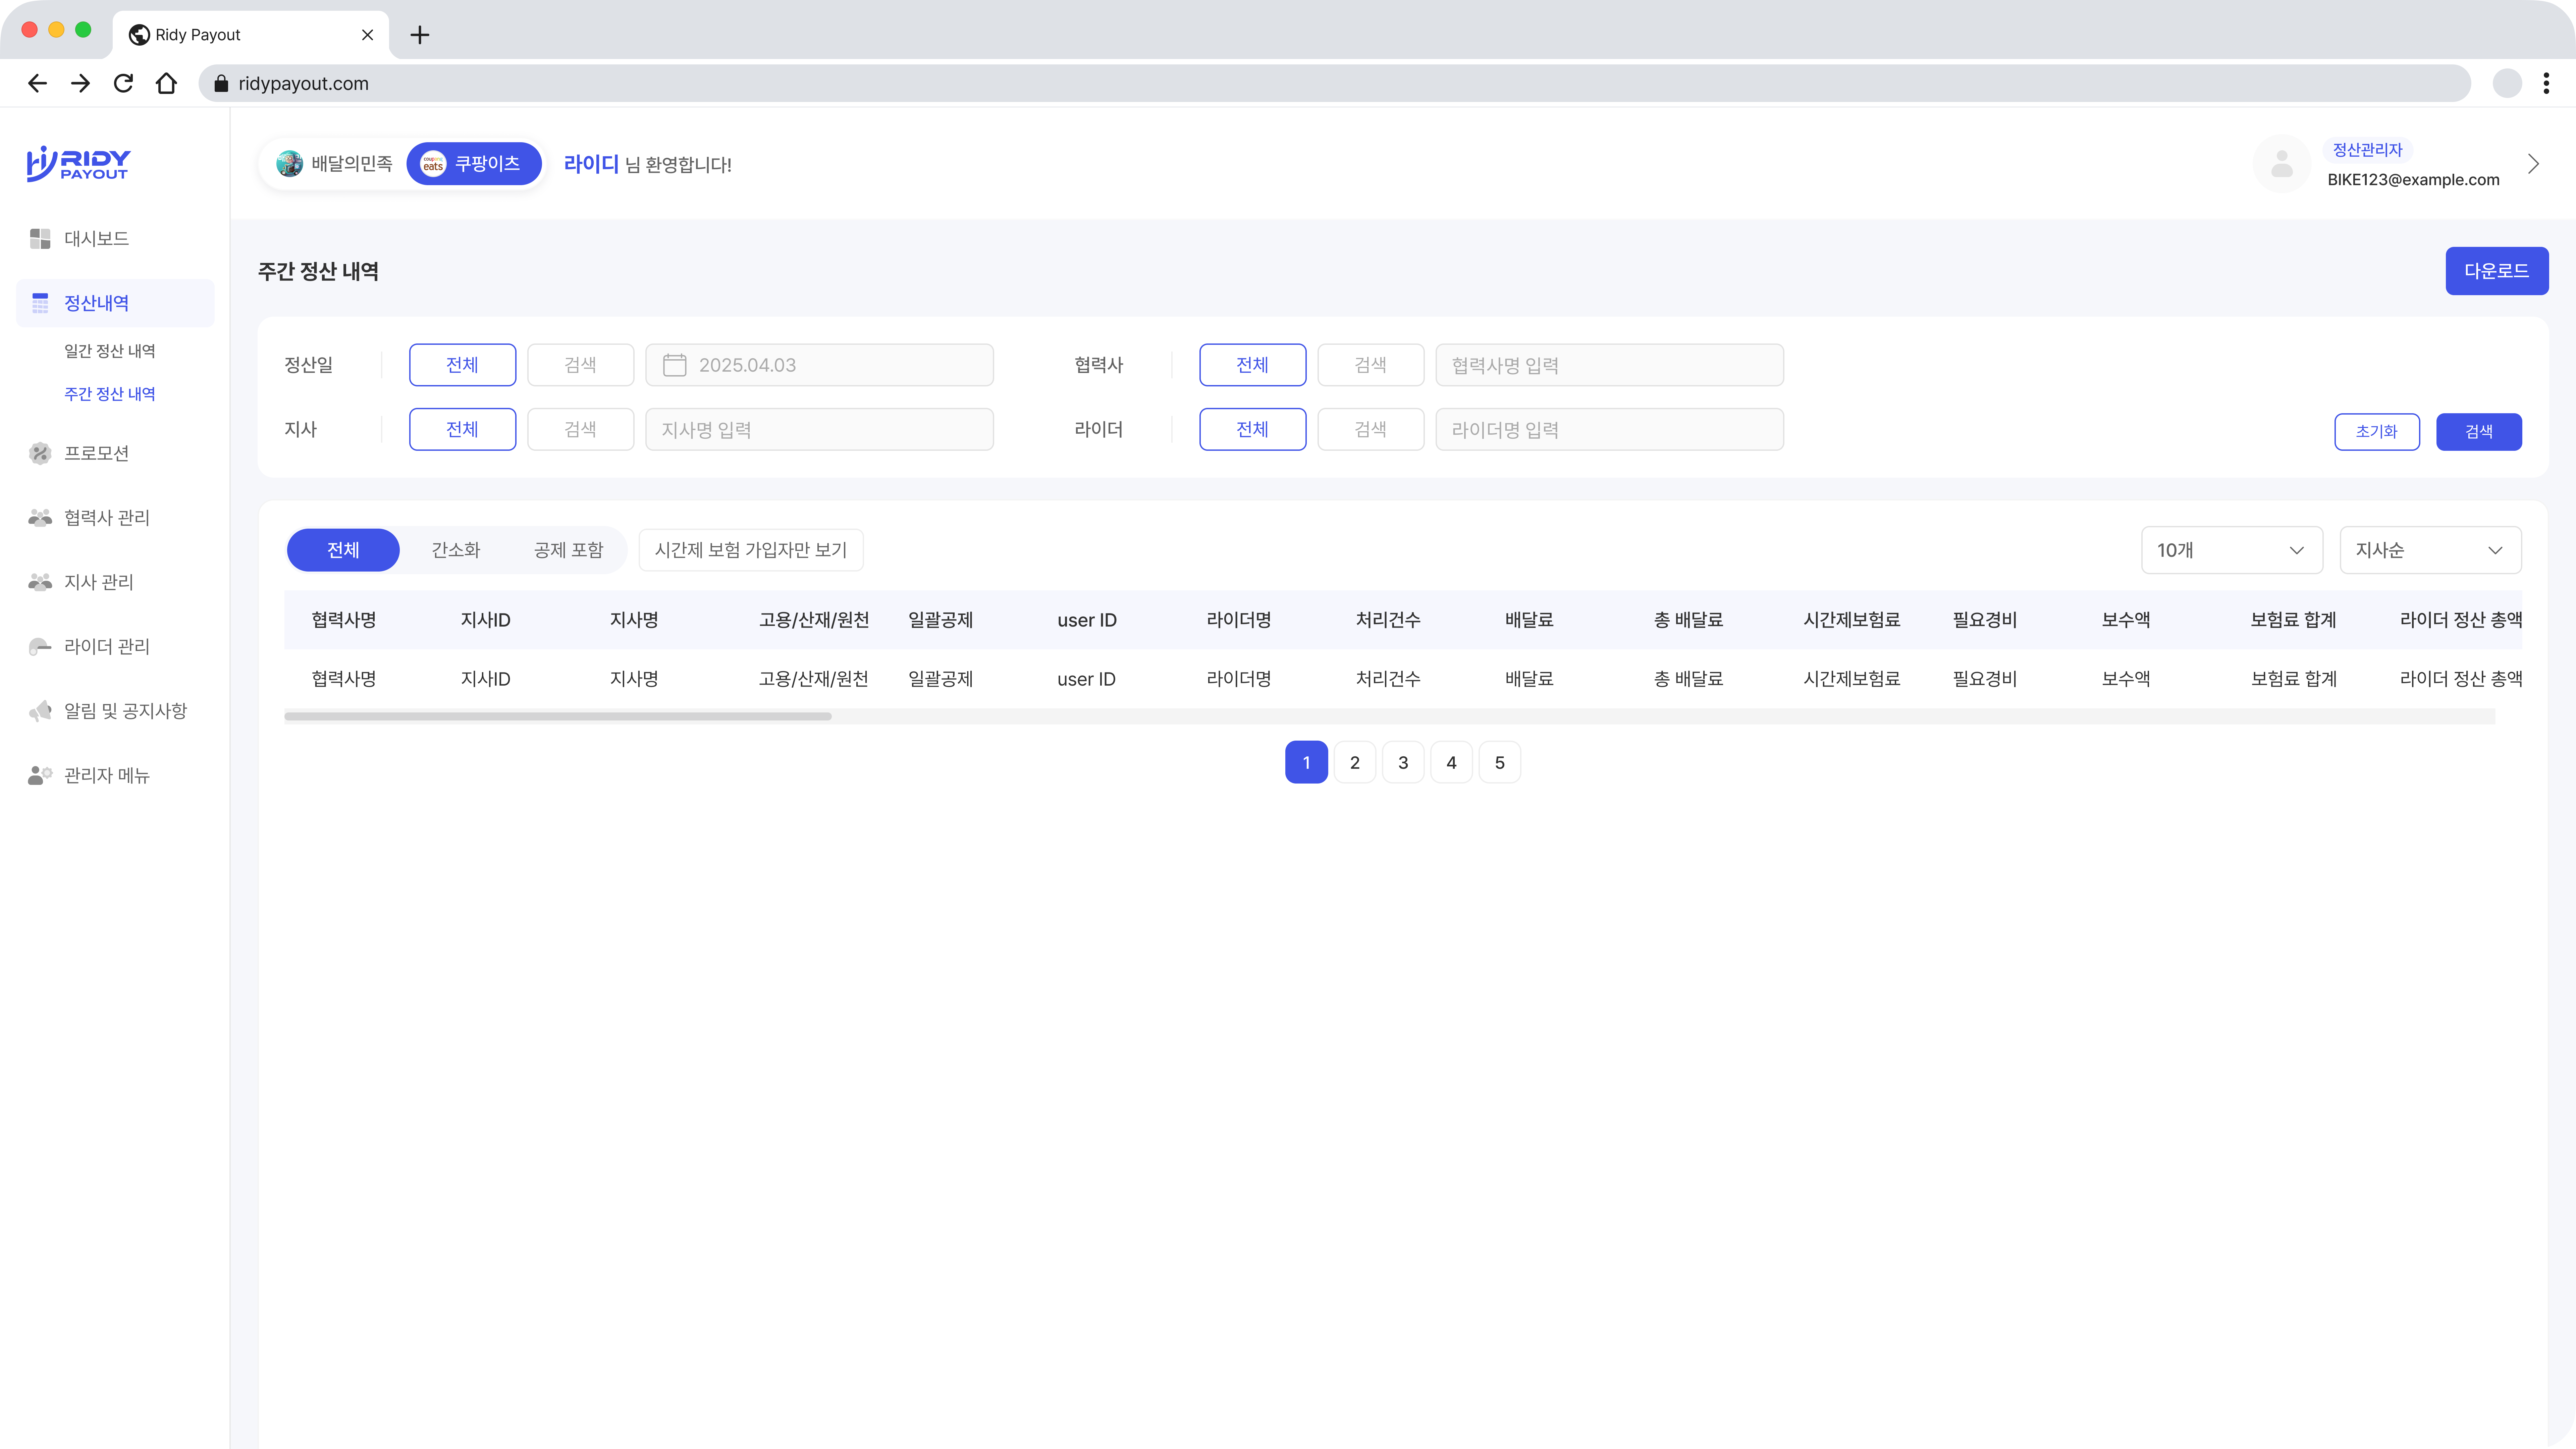Screen dimensions: 2576x1449
Task: Select 전체 for 지사 filter
Action: click(x=462, y=429)
